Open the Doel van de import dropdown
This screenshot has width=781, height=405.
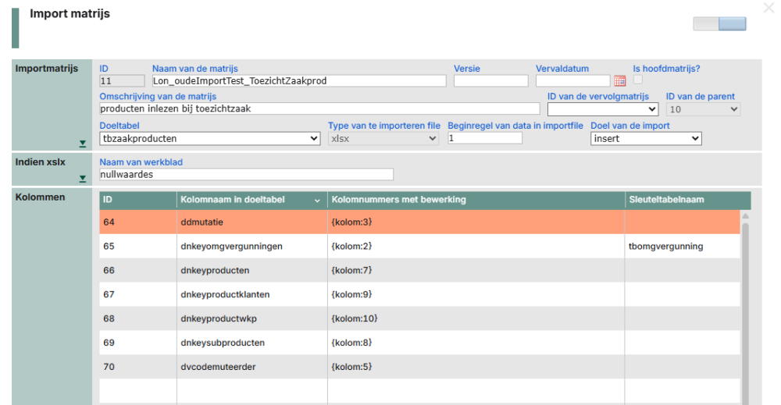pos(646,138)
